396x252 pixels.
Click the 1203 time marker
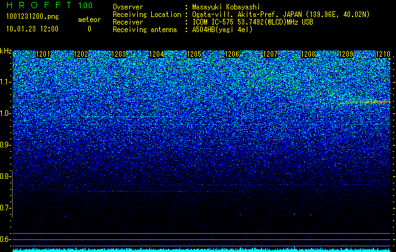[119, 54]
